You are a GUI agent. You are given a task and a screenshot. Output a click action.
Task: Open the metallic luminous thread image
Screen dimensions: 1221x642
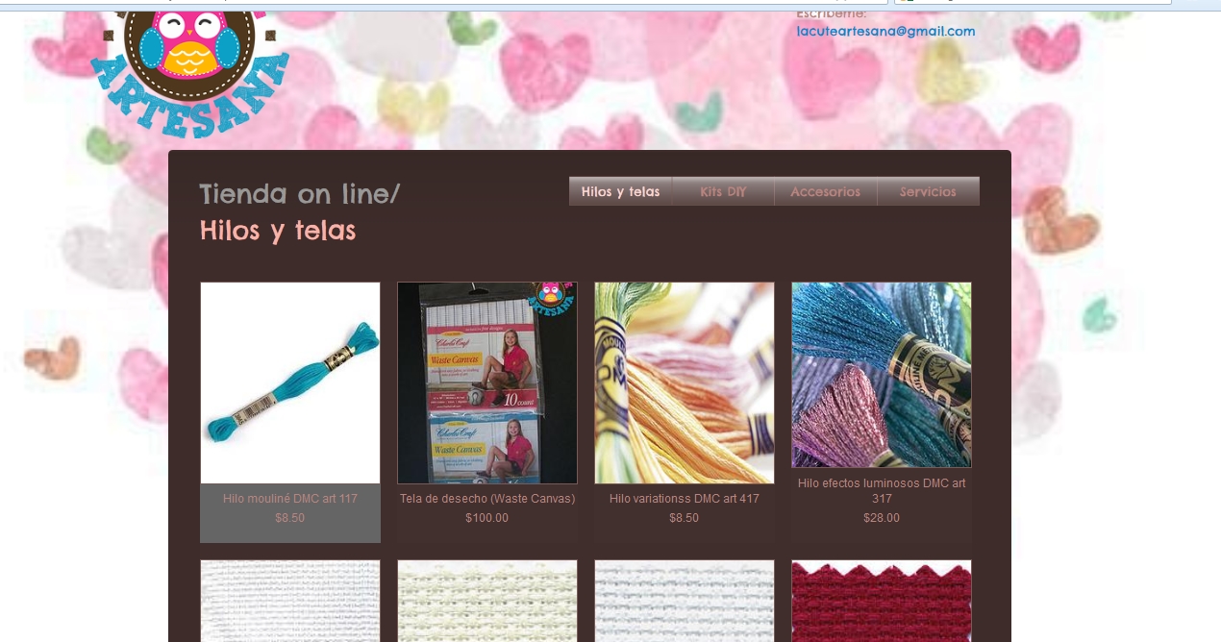click(882, 375)
